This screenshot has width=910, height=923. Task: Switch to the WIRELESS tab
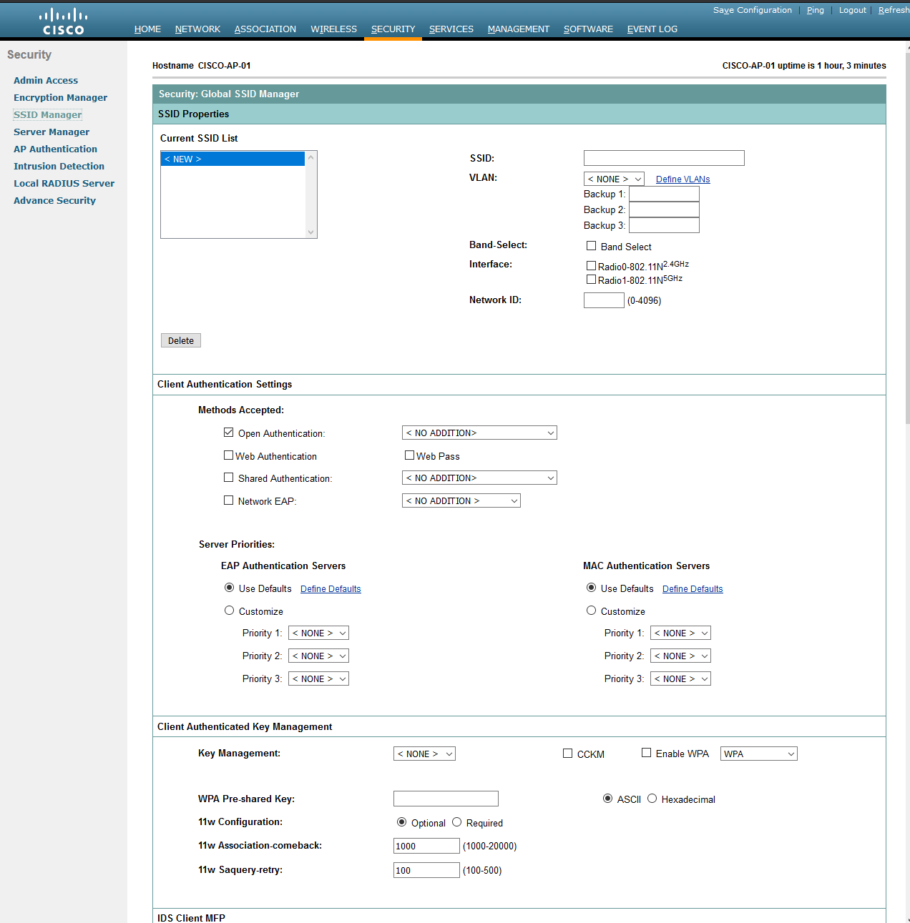pyautogui.click(x=333, y=29)
